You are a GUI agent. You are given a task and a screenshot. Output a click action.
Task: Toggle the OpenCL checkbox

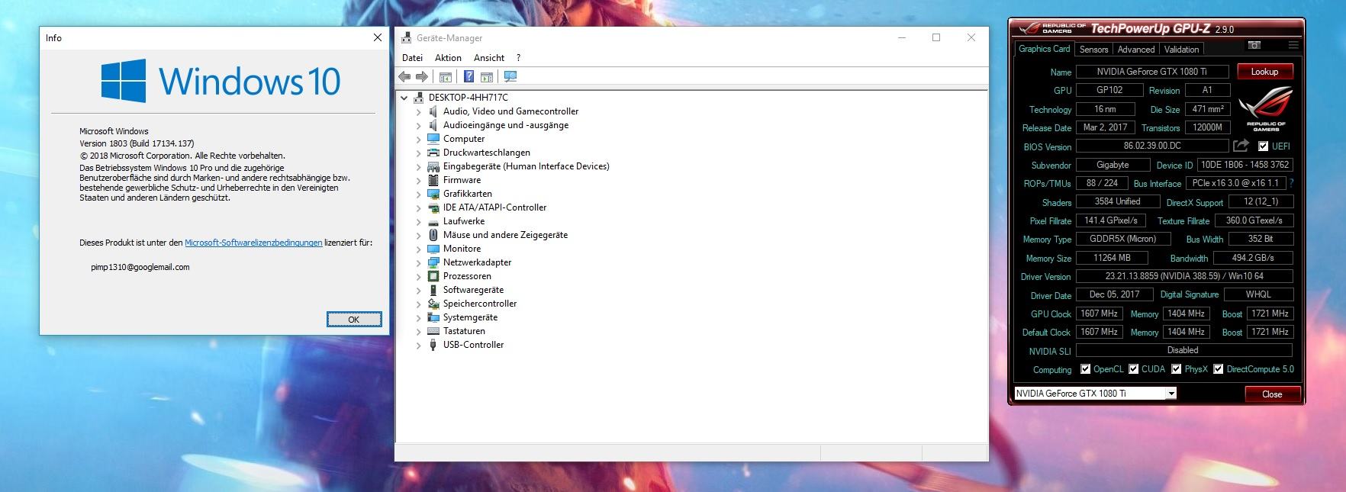1085,369
